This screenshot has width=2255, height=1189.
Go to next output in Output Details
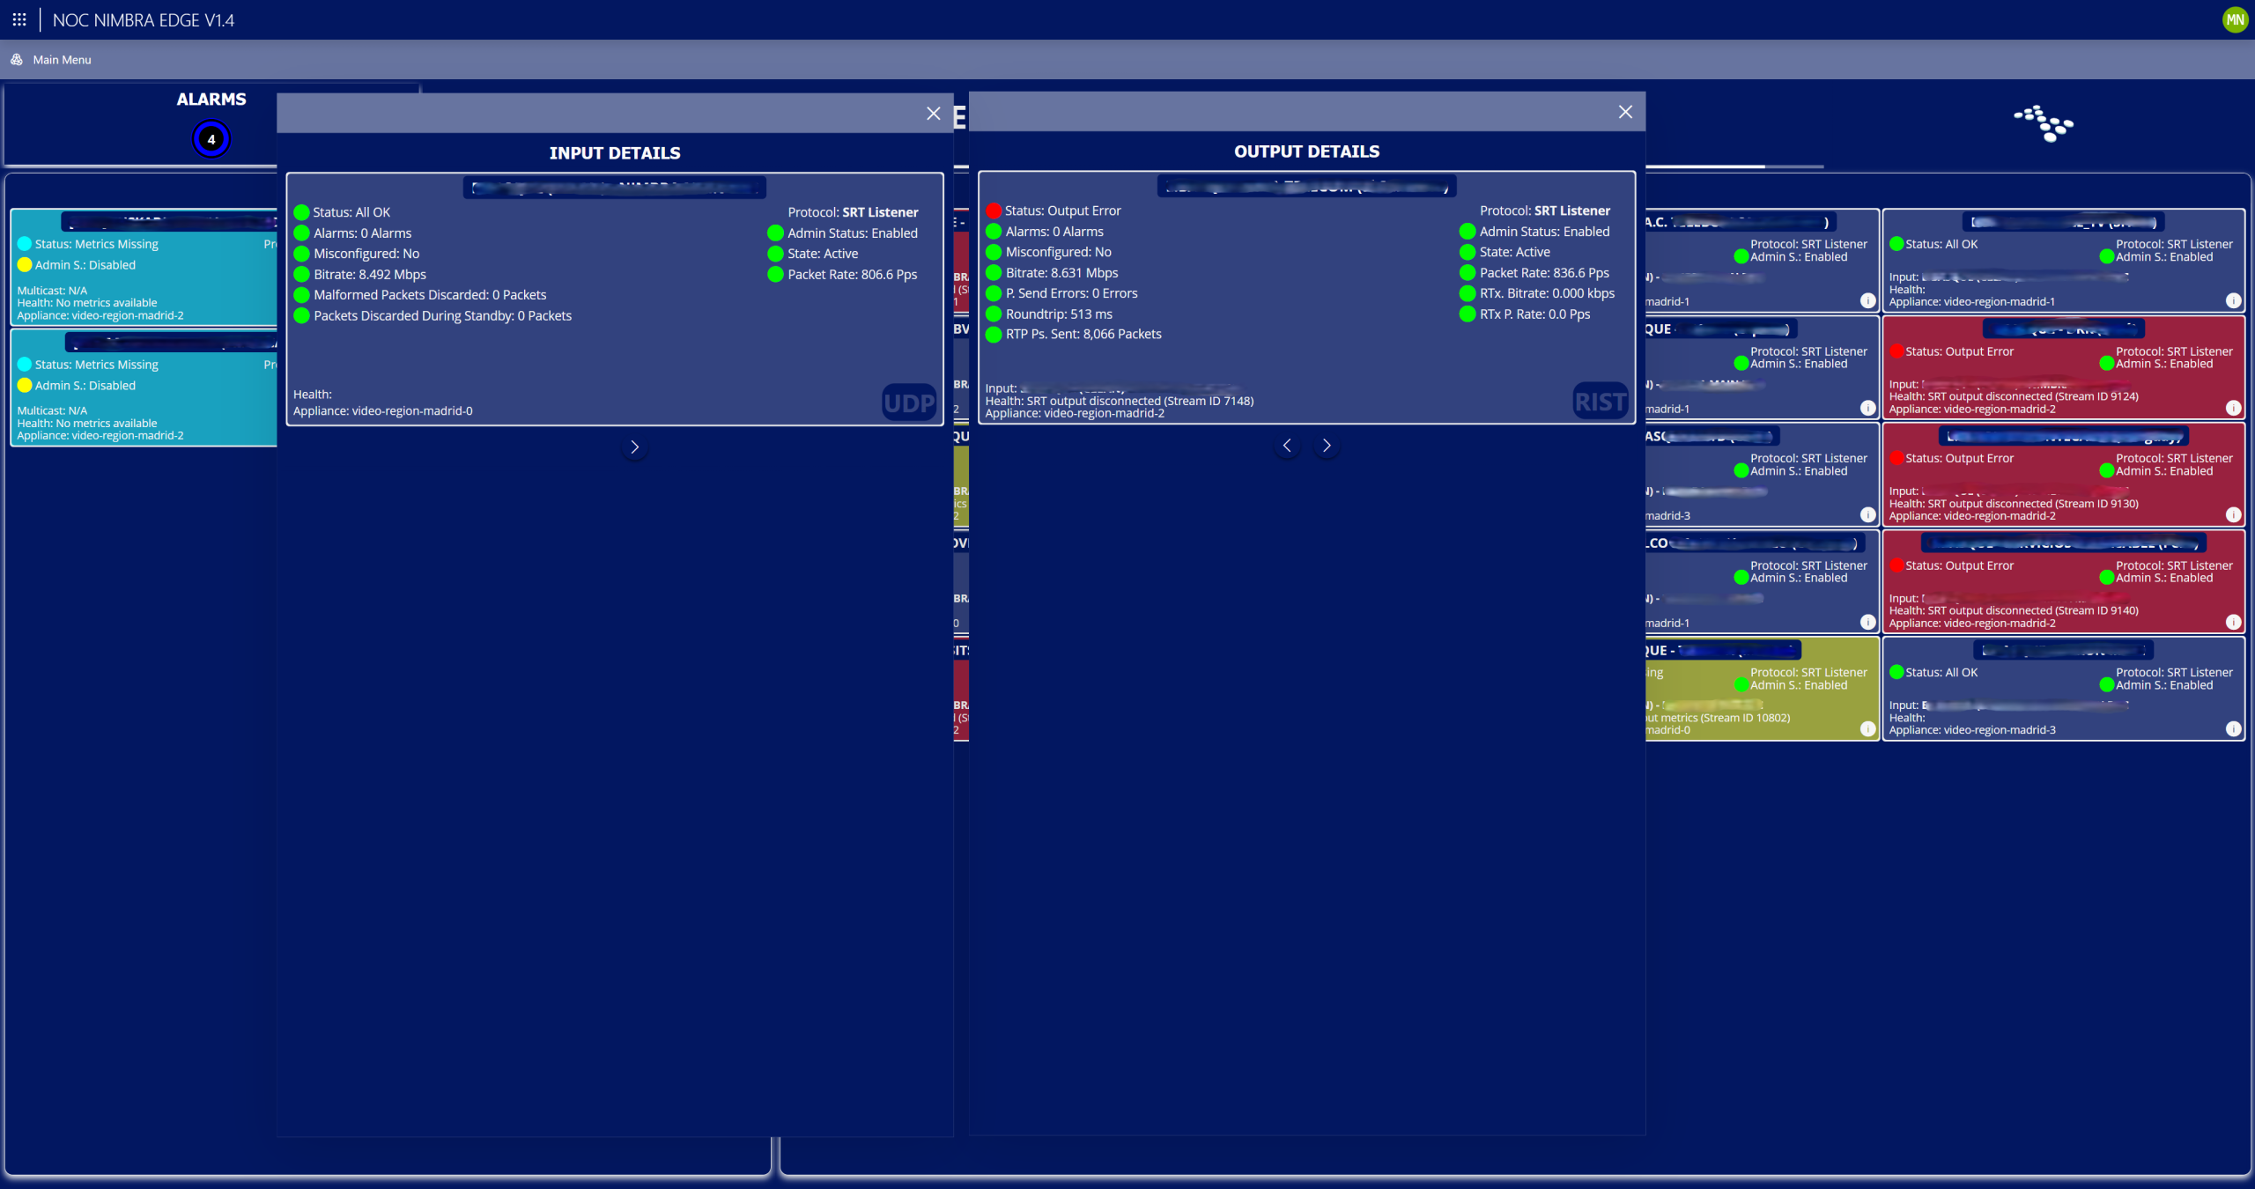[1327, 446]
